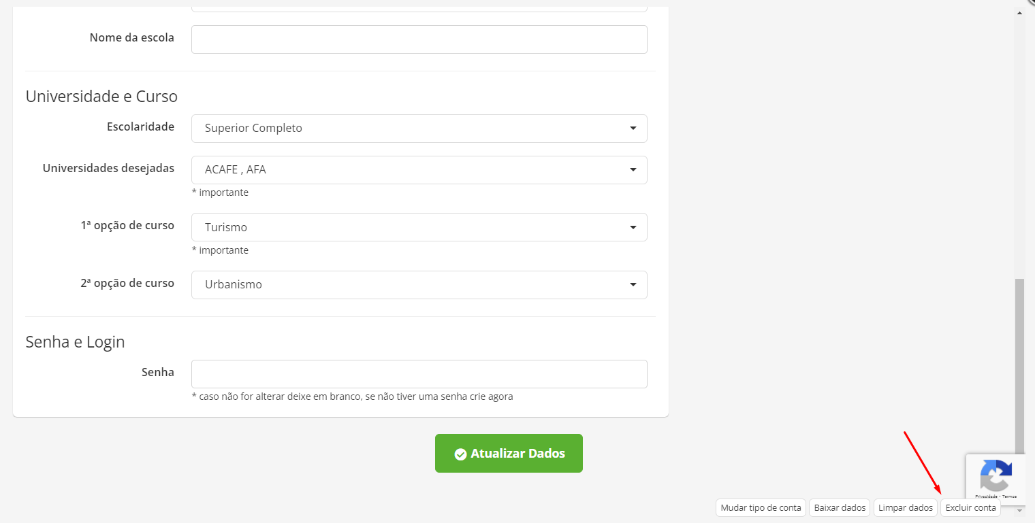Viewport: 1035px width, 523px height.
Task: Open the 1ª opção de curso dropdown
Action: click(x=419, y=227)
